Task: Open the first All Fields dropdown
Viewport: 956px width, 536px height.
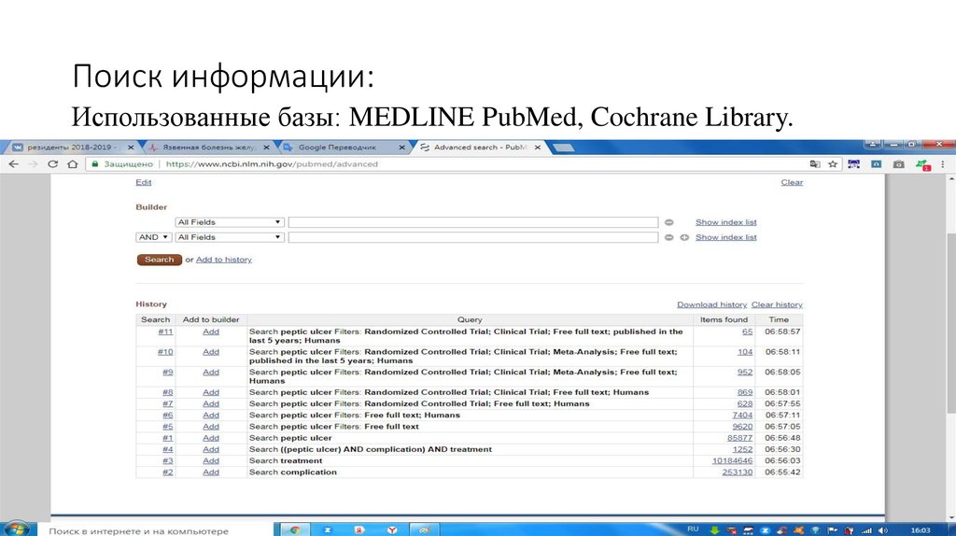Action: (230, 222)
